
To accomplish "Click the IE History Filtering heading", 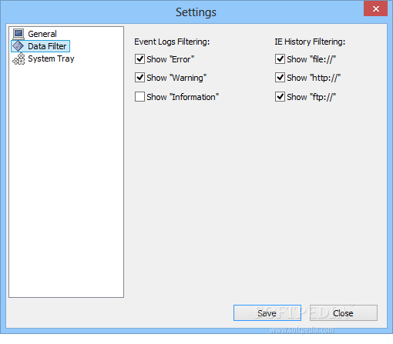I will pyautogui.click(x=310, y=42).
